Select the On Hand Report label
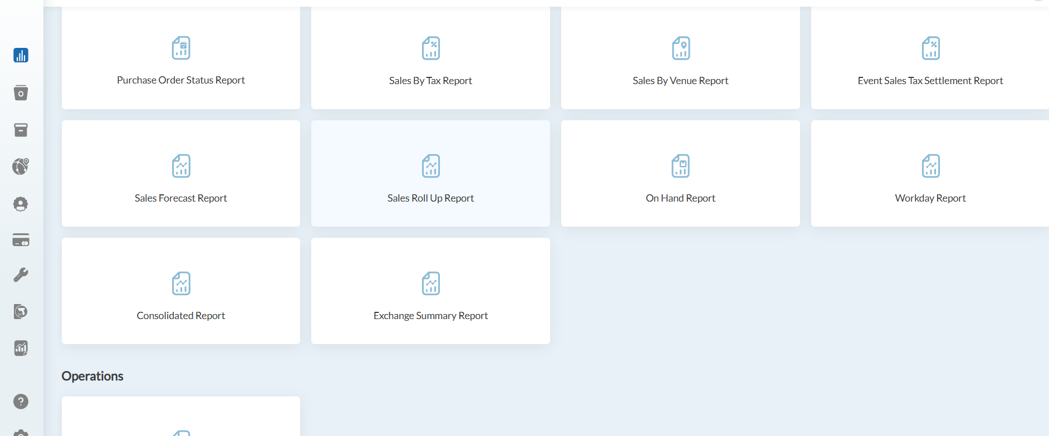 click(x=680, y=198)
